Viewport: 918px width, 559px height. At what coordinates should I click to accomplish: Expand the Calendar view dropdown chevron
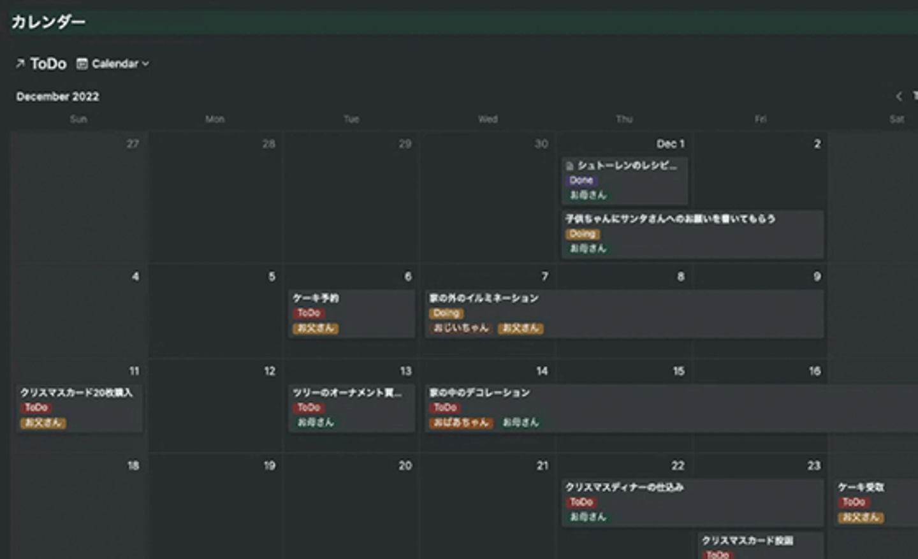(x=146, y=64)
